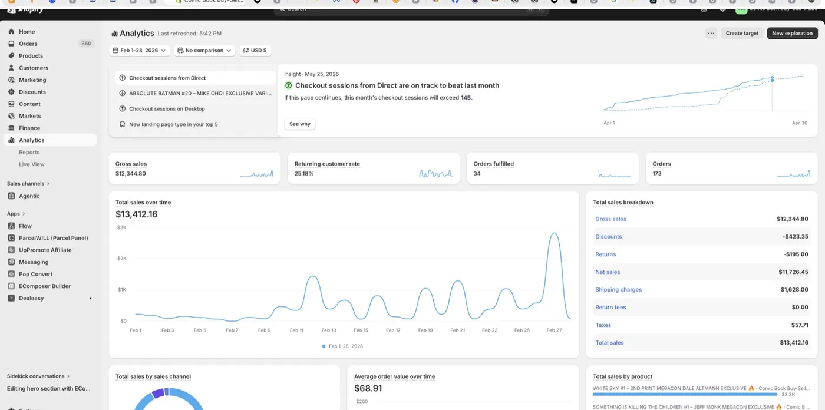
Task: Expand the Apps section chevron
Action: 24,214
